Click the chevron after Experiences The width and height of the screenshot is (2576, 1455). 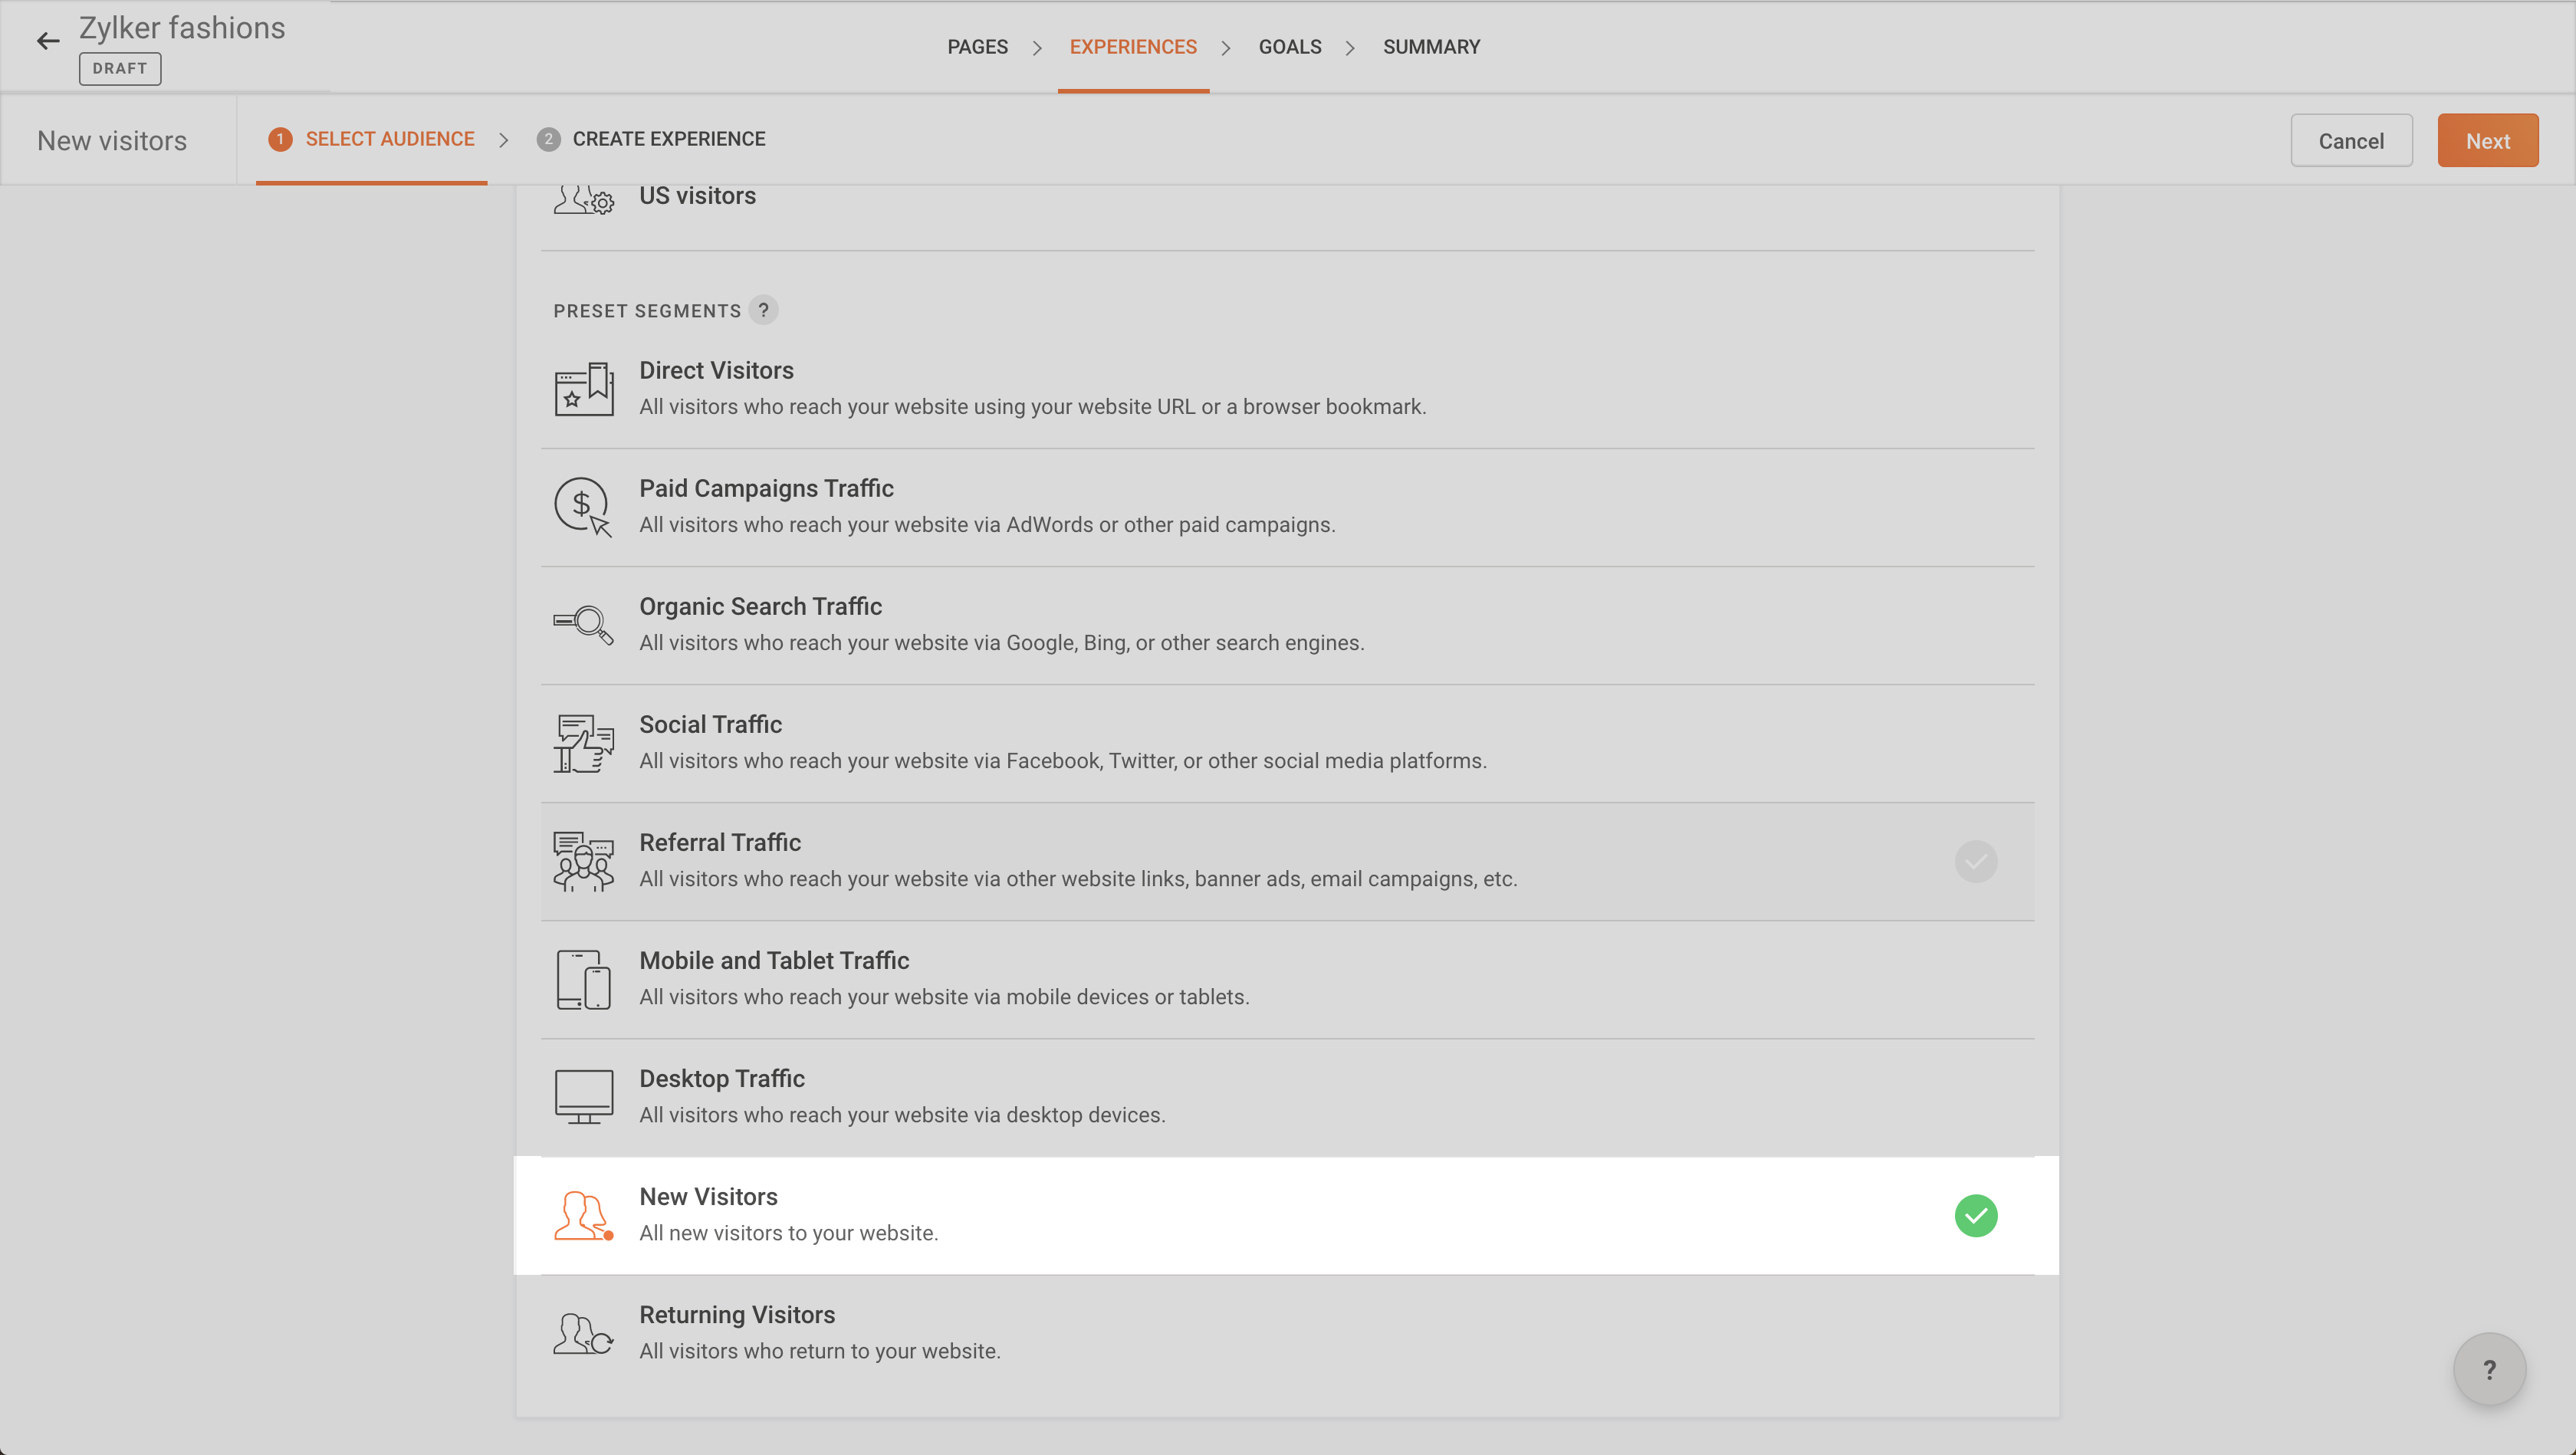coord(1225,48)
